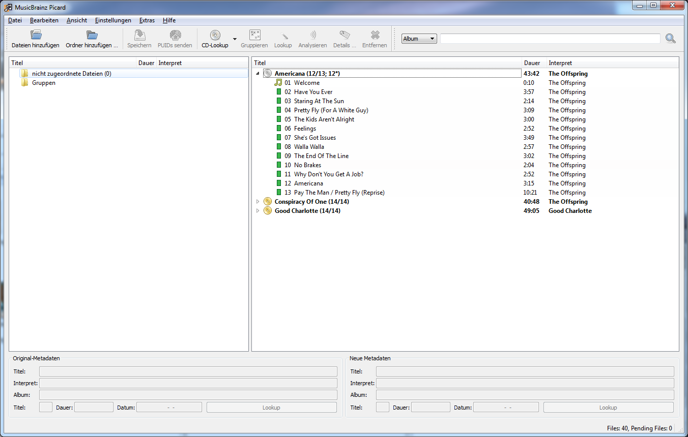
Task: Start CD-Lookup from the disc icon
Action: (215, 35)
